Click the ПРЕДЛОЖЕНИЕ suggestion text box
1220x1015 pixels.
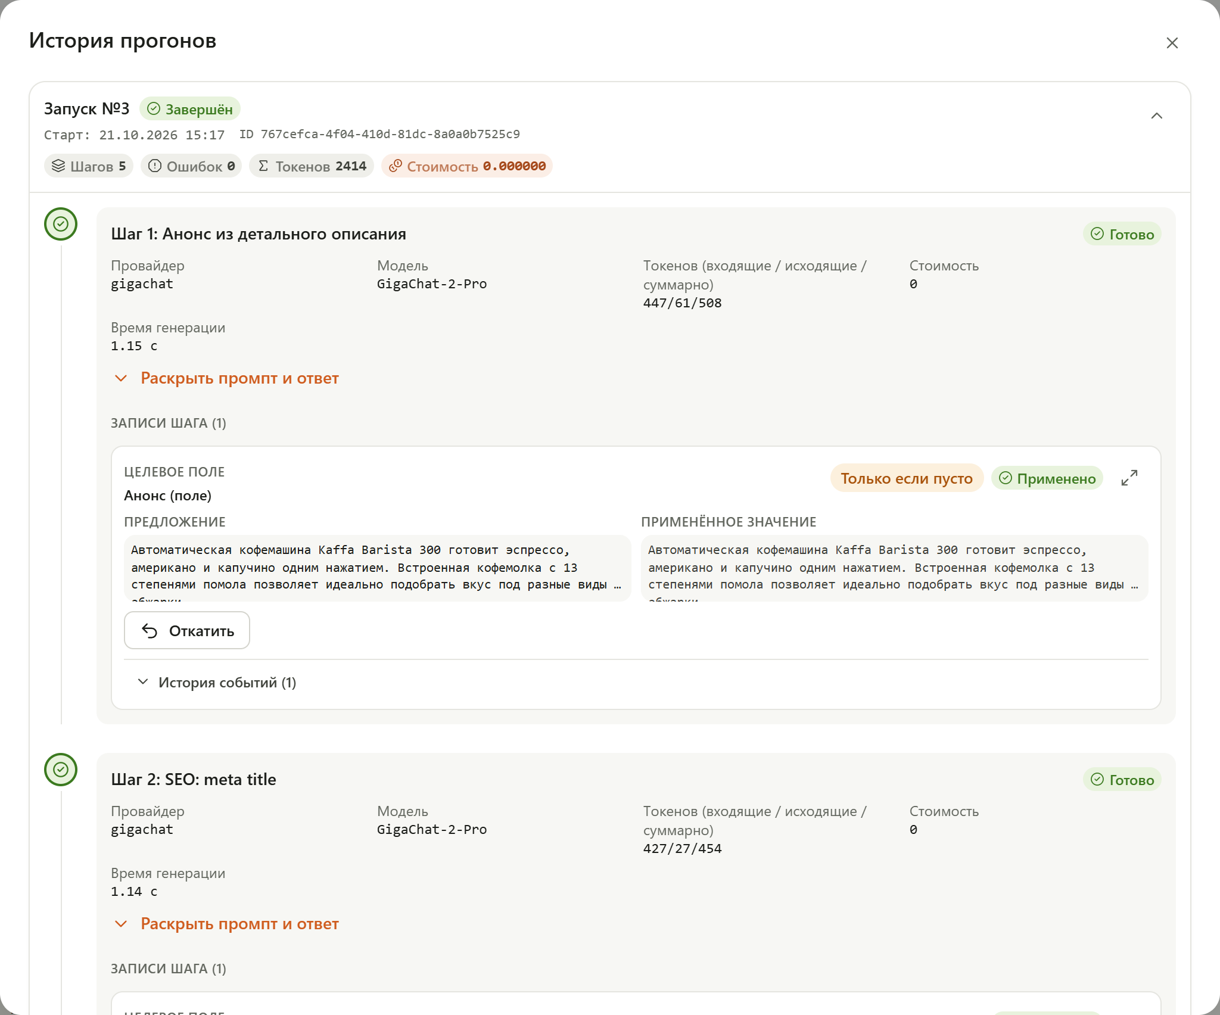(377, 568)
